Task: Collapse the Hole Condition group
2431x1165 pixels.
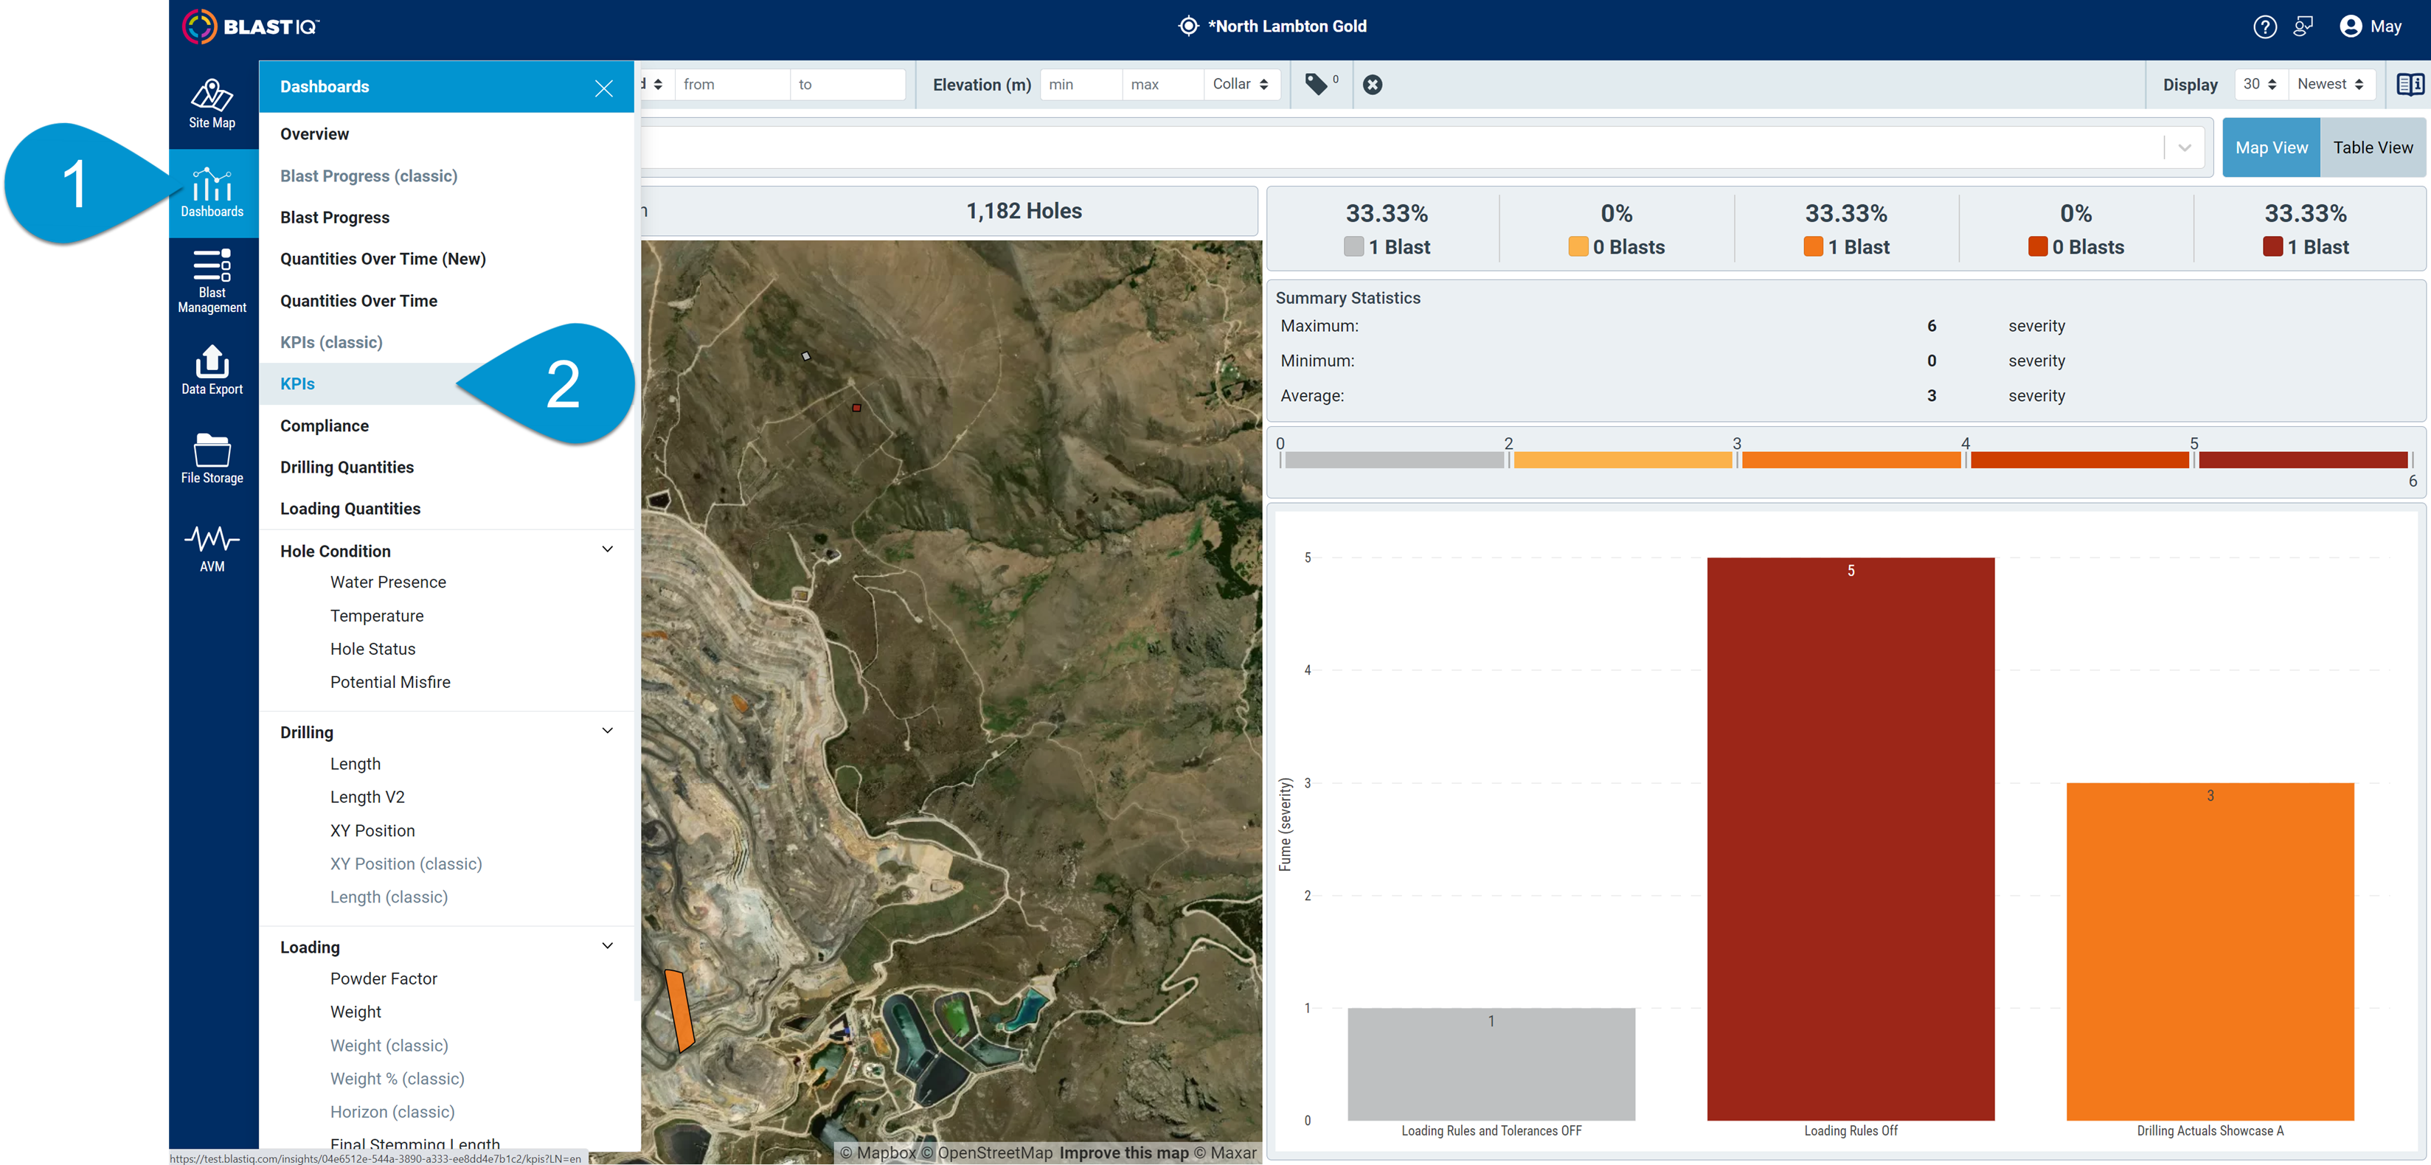Action: pyautogui.click(x=608, y=549)
